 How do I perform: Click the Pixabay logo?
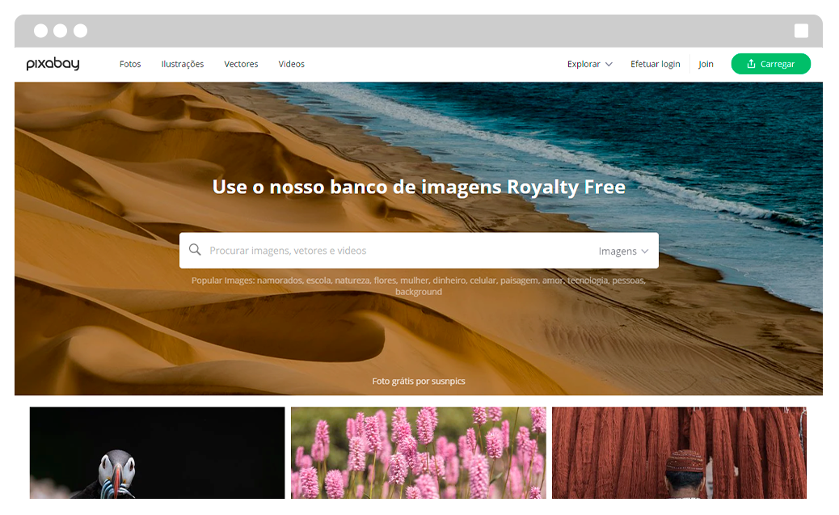(x=52, y=64)
